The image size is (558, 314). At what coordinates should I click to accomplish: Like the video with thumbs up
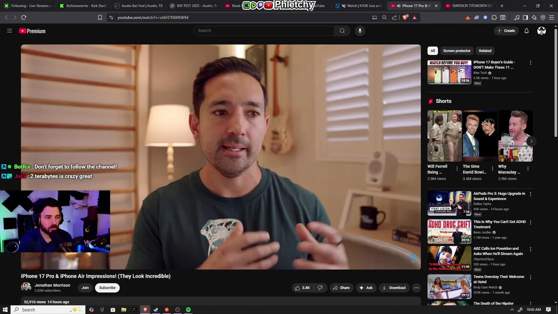pyautogui.click(x=302, y=288)
